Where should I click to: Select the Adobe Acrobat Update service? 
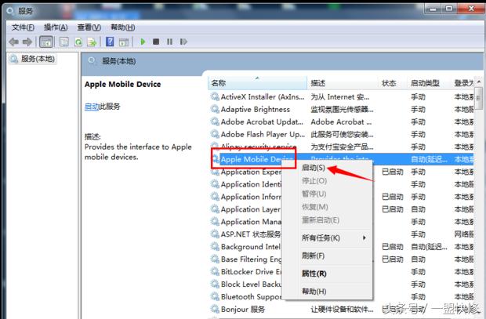[342, 121]
